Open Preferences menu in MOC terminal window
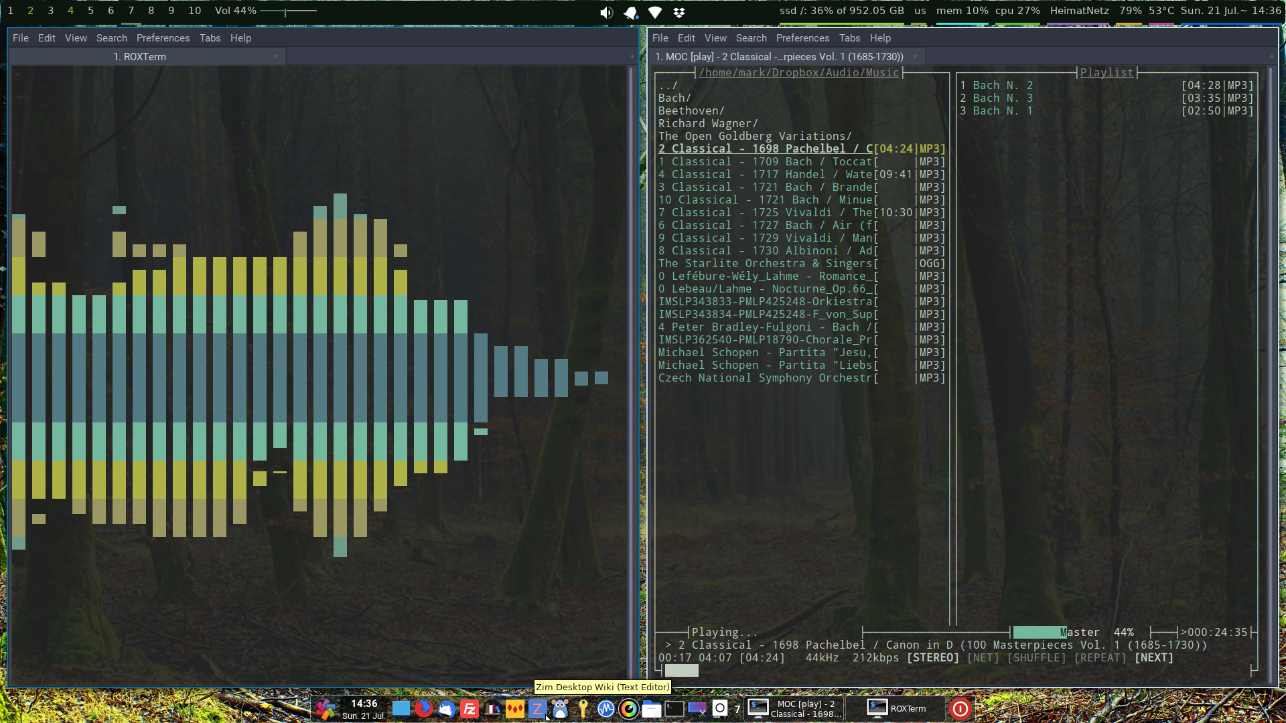 click(802, 38)
